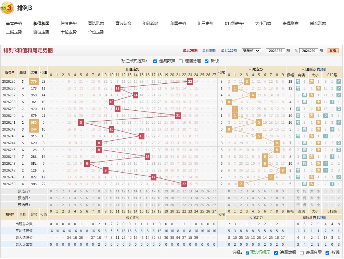
Task: Switch to 直选形态 tab
Action: click(96, 24)
